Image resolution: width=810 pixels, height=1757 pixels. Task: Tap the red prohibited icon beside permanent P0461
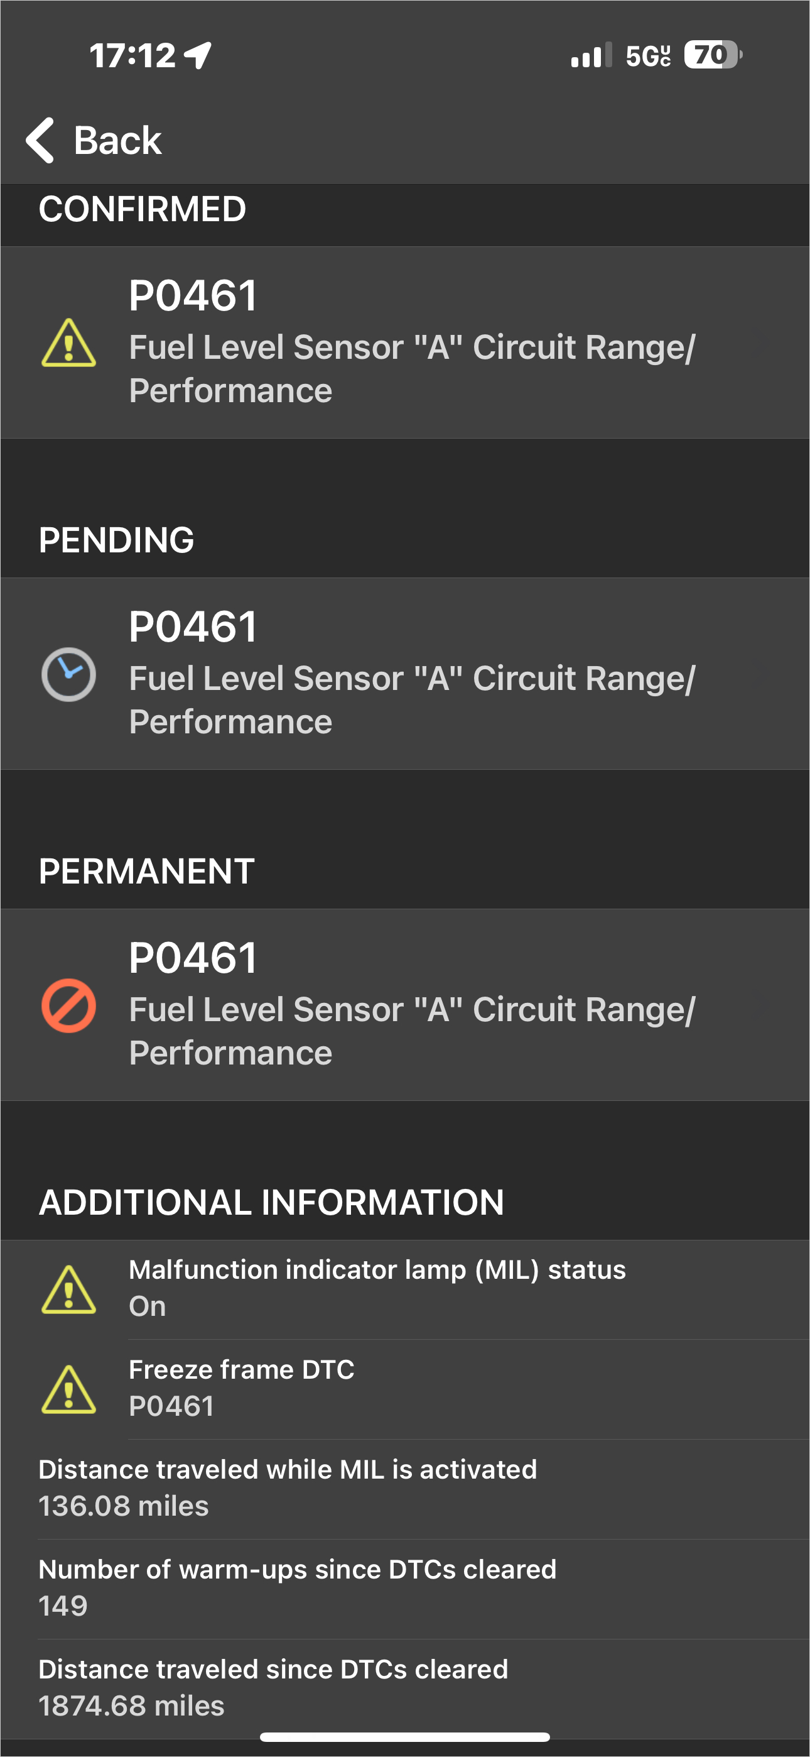coord(68,1005)
